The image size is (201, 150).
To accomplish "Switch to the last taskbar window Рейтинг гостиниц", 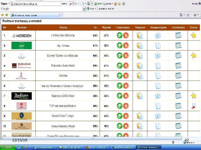I will pyautogui.click(x=148, y=147).
